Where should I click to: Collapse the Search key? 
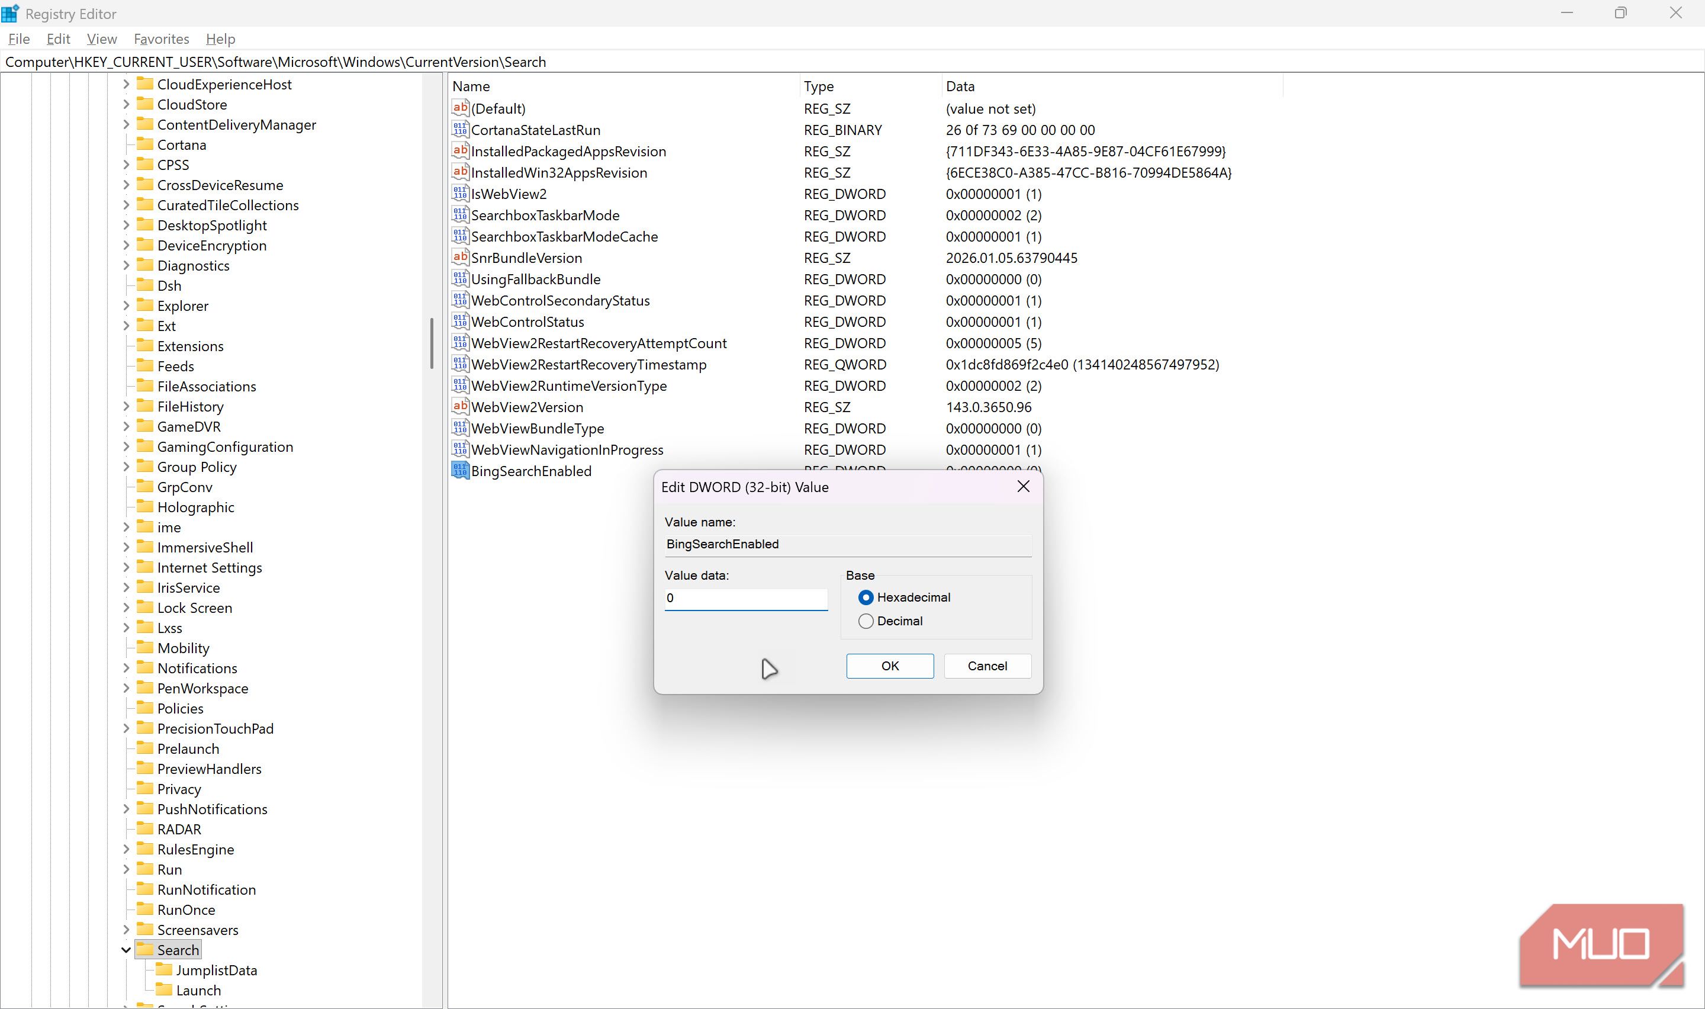pos(126,950)
